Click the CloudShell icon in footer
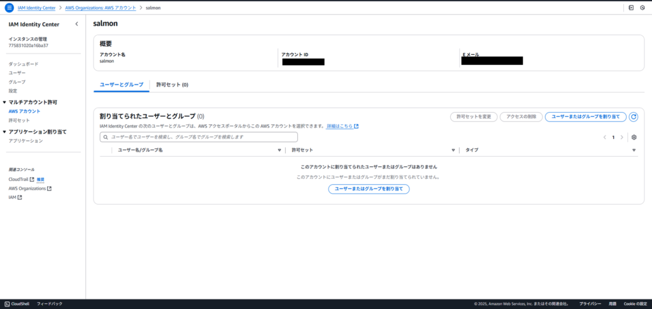652x309 pixels. coord(7,304)
